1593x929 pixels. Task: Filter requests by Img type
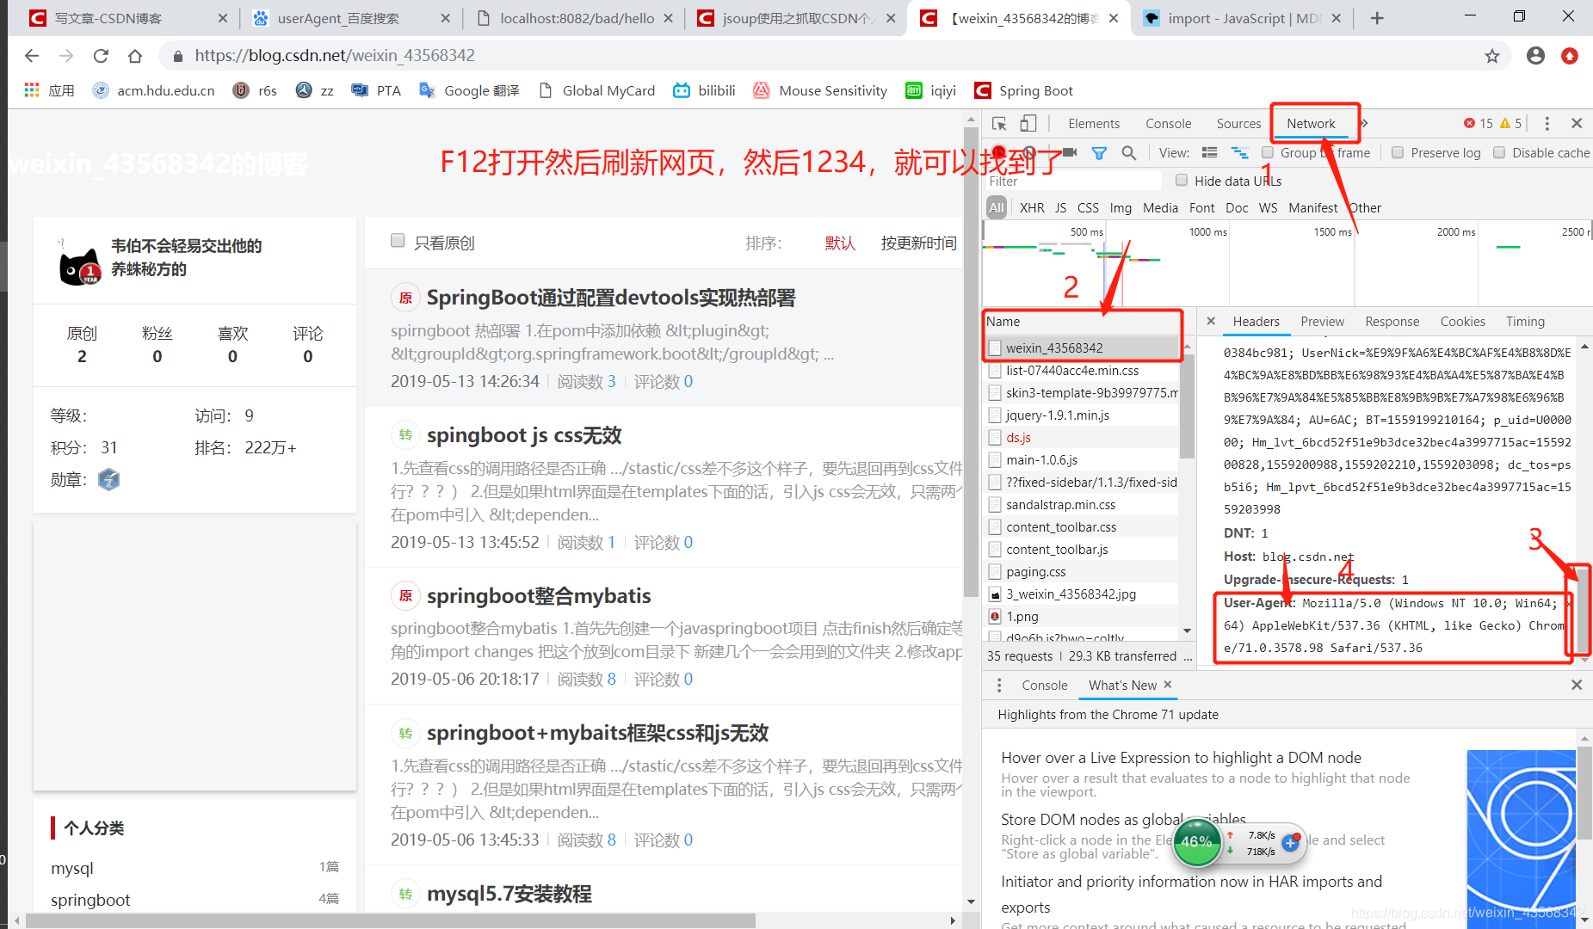click(1121, 207)
